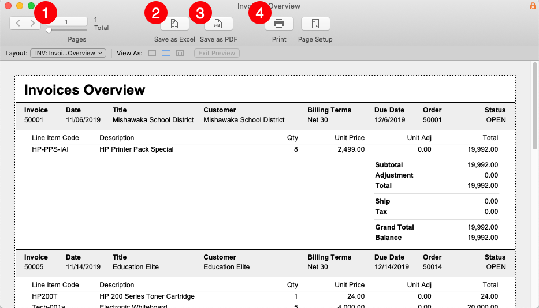Go to next page with right arrow
The height and width of the screenshot is (308, 539).
32,23
